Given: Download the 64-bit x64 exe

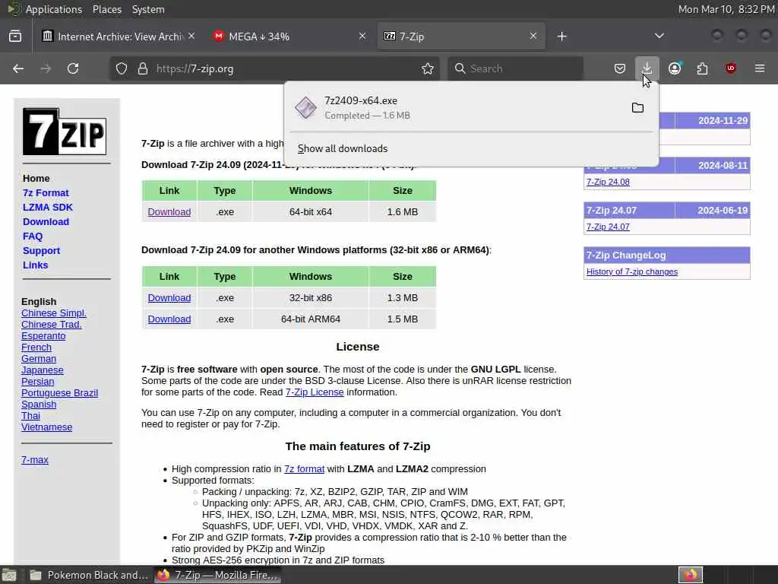Looking at the screenshot, I should point(169,212).
